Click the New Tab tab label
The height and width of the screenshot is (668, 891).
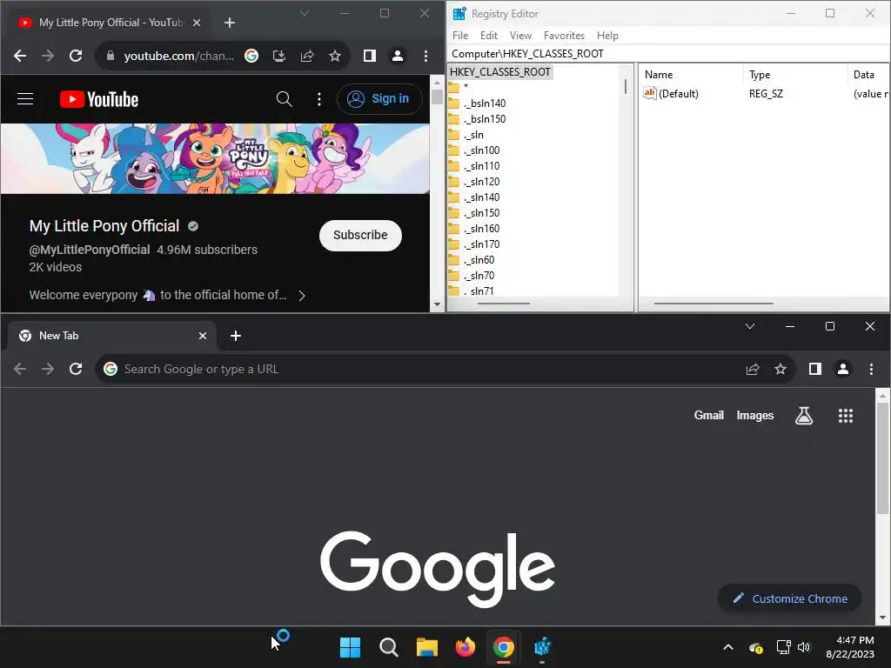[59, 336]
